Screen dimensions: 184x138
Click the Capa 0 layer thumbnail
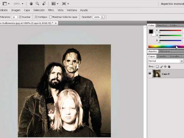click(x=157, y=74)
